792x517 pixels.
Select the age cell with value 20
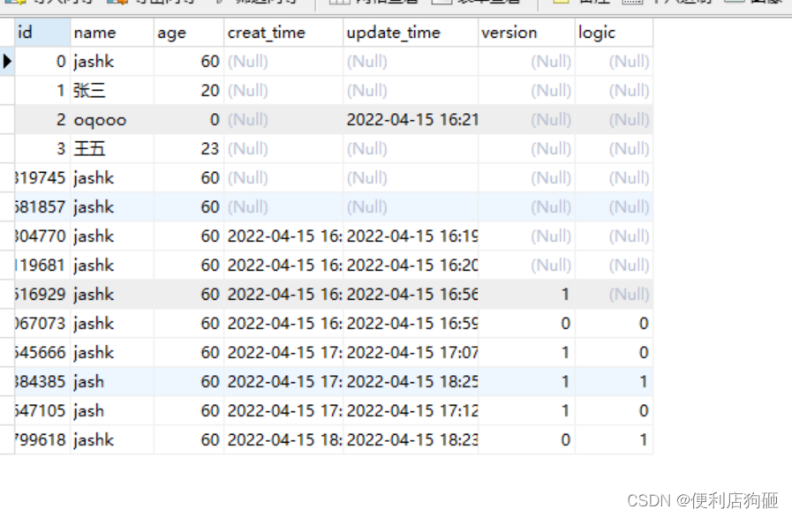189,91
